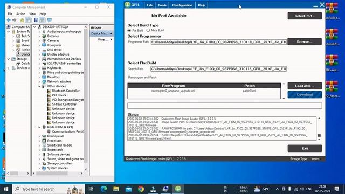Screen dimensions: 345x194
Task: Click the Windows Start button
Action: (6, 189)
